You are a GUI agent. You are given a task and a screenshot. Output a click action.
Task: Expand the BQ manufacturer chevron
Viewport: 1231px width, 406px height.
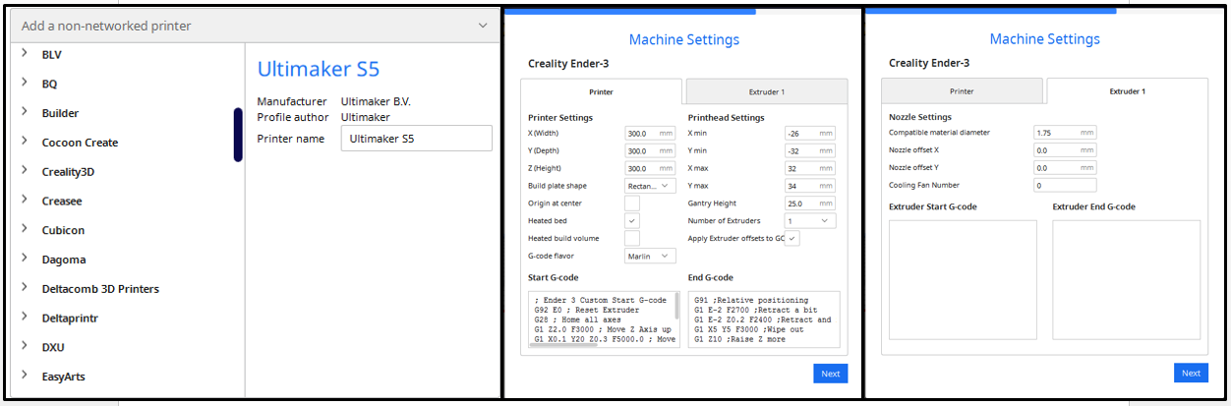point(24,84)
